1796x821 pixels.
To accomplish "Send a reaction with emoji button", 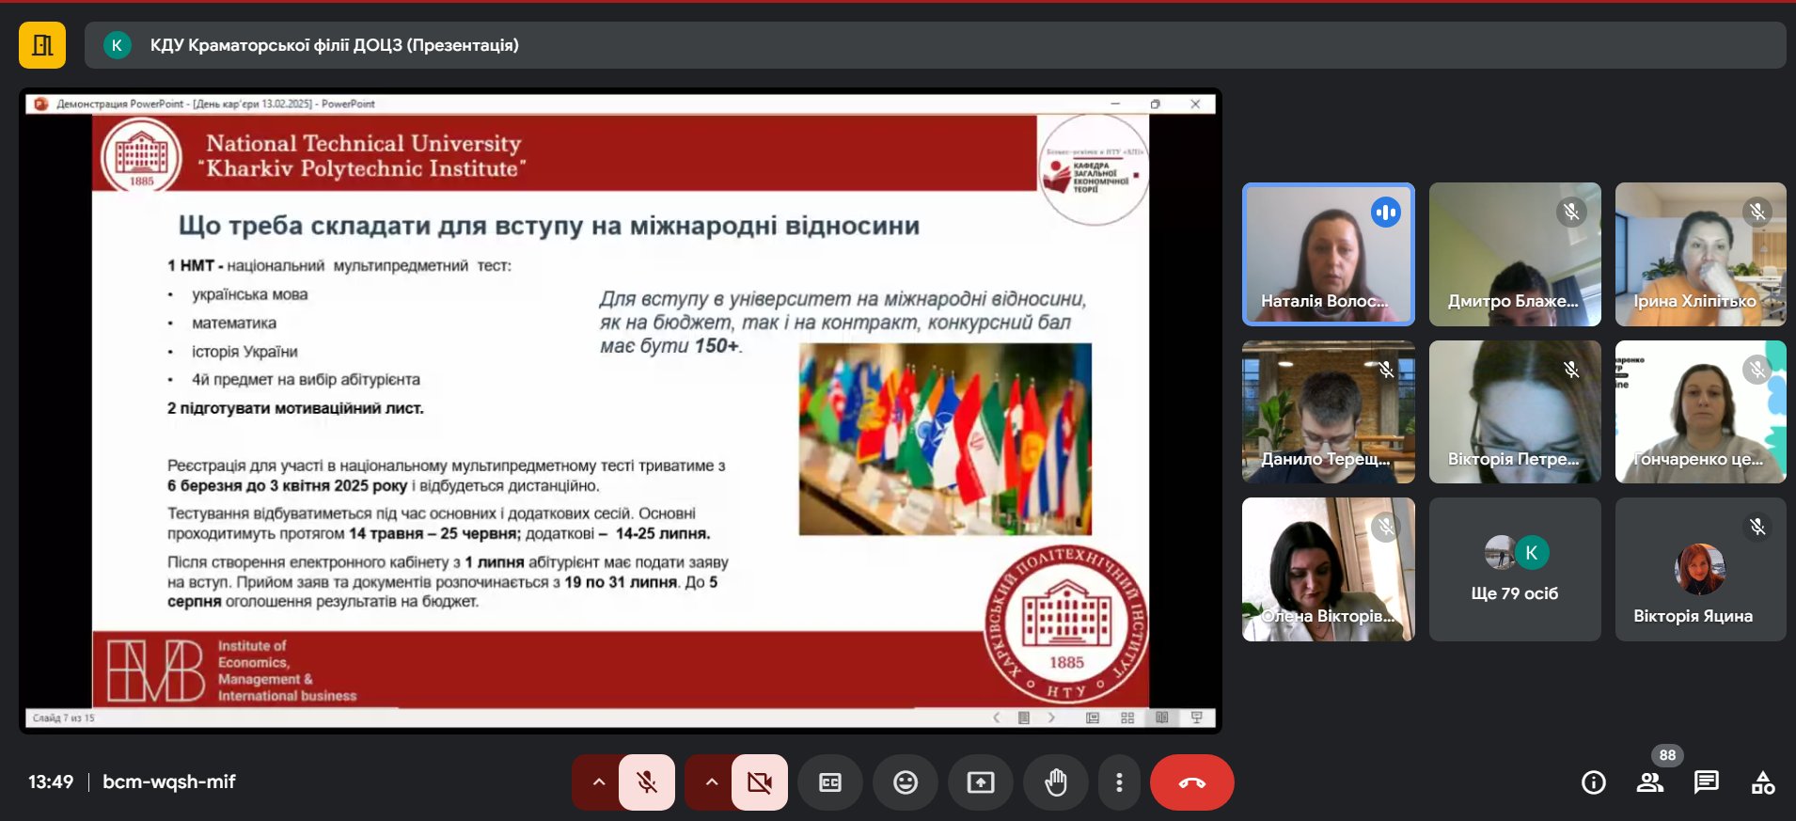I will pos(906,782).
